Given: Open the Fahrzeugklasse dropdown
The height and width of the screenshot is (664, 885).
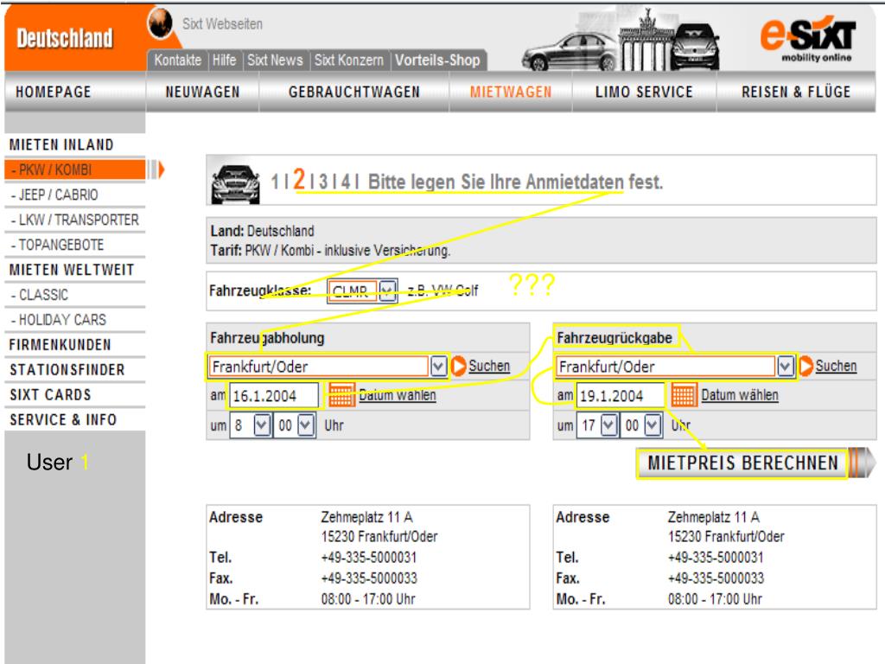Looking at the screenshot, I should tap(387, 290).
